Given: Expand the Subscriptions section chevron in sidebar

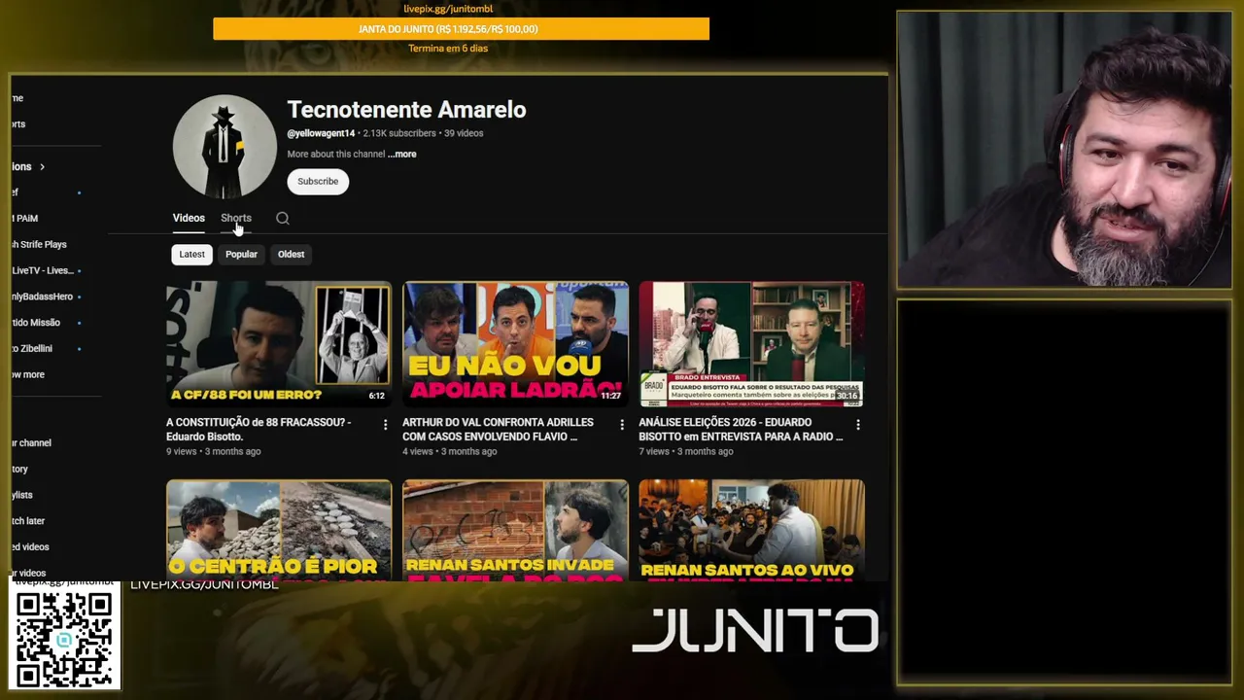Looking at the screenshot, I should point(42,167).
